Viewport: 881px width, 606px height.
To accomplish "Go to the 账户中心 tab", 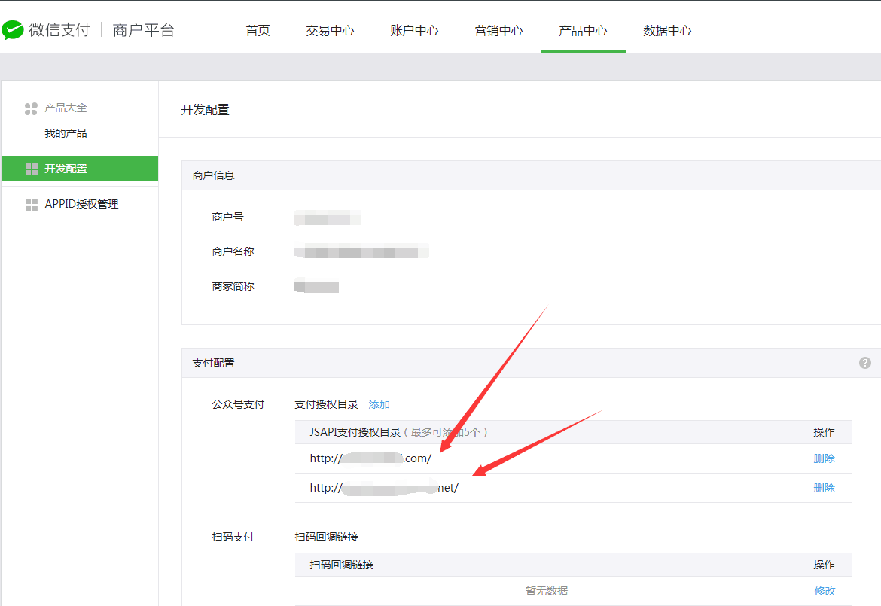I will point(414,31).
